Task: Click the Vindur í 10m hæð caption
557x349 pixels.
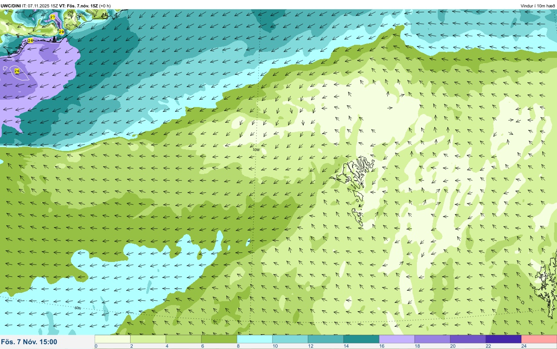Action: coord(538,6)
